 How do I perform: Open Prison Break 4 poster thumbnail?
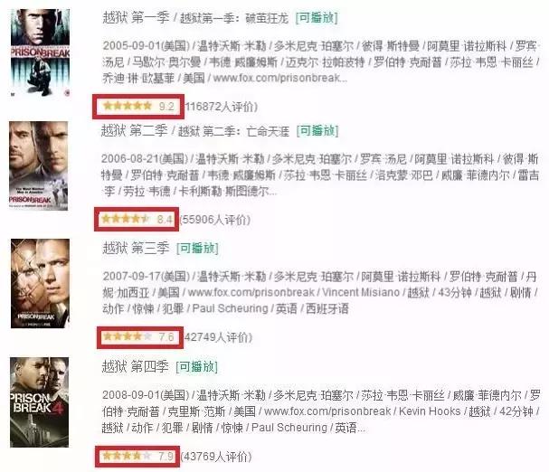point(39,402)
